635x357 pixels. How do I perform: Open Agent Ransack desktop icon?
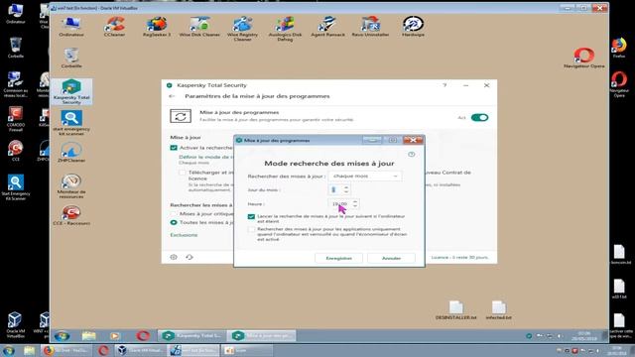pyautogui.click(x=327, y=27)
